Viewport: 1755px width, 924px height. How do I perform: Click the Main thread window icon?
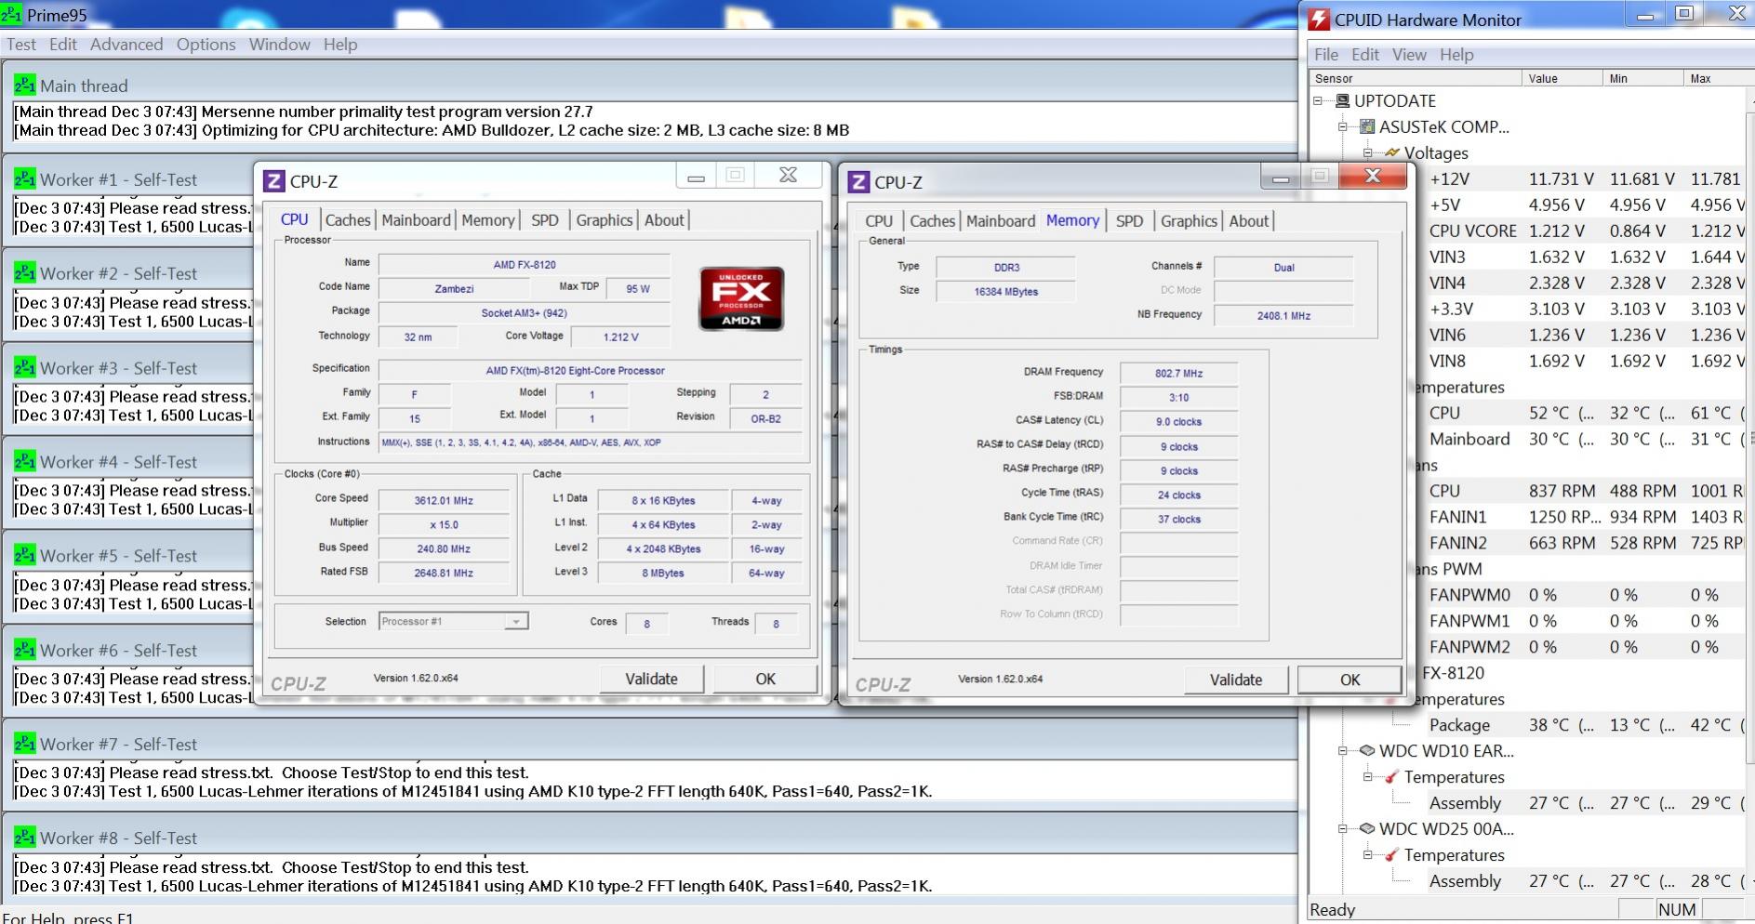pyautogui.click(x=24, y=86)
